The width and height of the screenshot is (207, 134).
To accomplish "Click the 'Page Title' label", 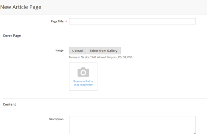I will point(57,21).
